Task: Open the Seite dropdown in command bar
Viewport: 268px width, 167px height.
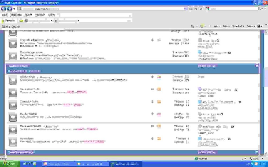Action: [x=226, y=26]
